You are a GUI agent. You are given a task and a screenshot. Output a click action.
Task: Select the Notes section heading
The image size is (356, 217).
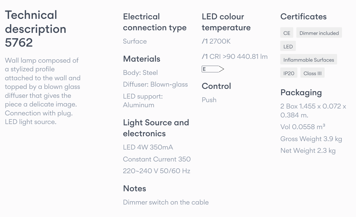click(x=134, y=188)
